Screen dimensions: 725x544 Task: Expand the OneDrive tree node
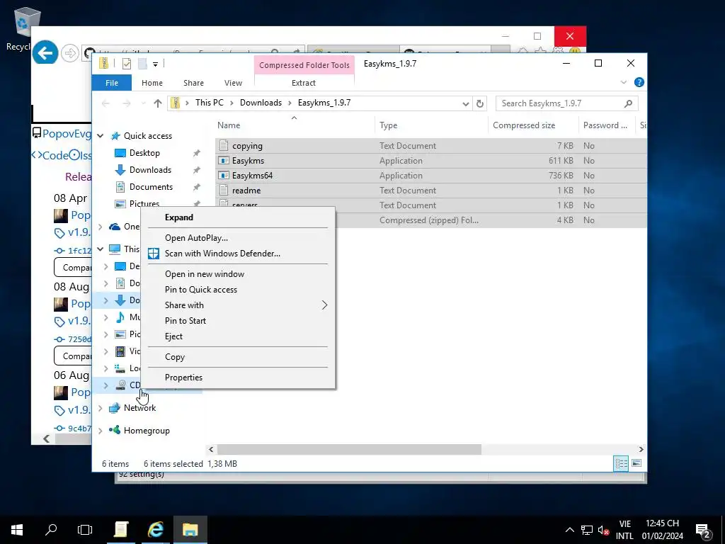[101, 227]
